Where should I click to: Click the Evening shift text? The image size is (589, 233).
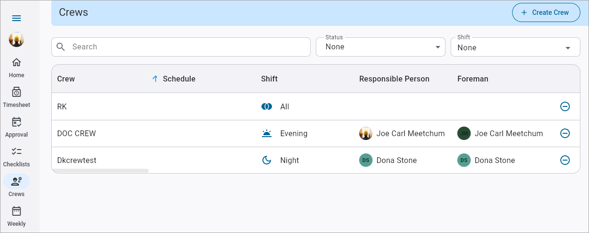pyautogui.click(x=294, y=133)
